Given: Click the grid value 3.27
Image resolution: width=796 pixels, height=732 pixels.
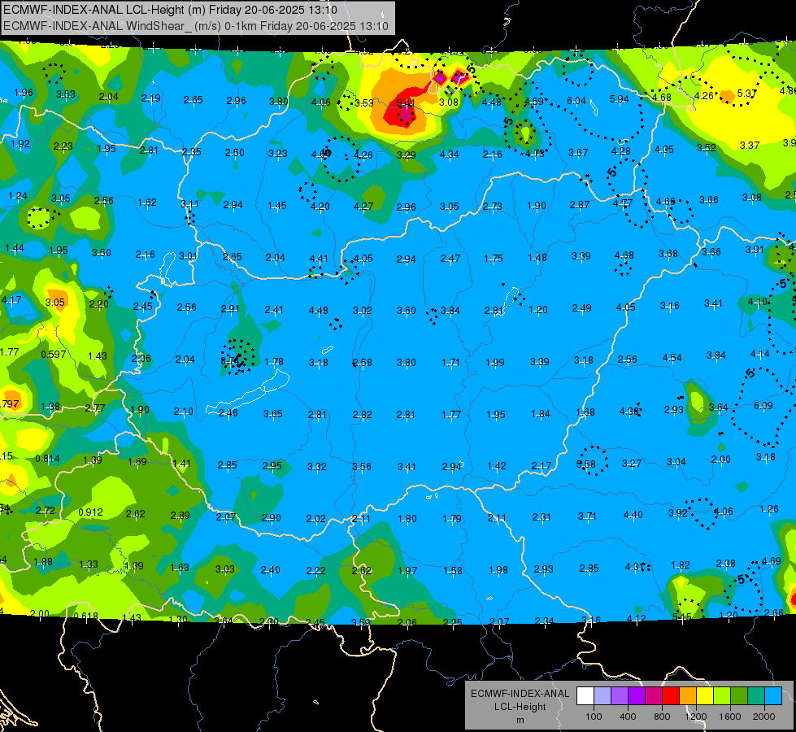Looking at the screenshot, I should [x=632, y=464].
